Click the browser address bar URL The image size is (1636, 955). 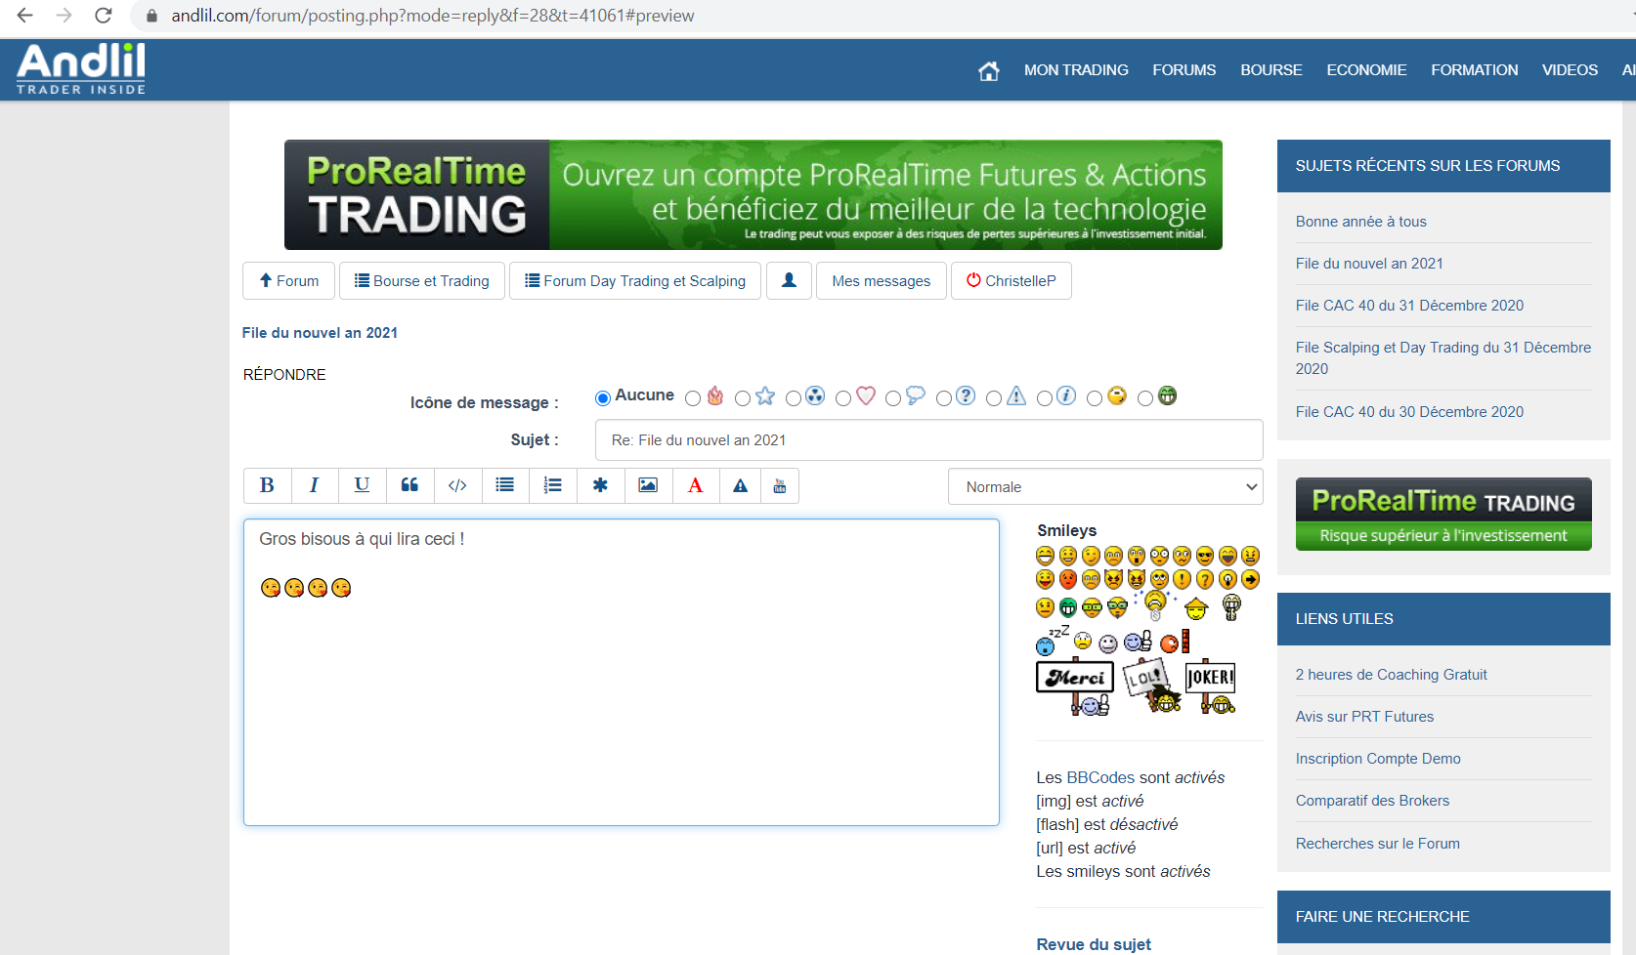(x=433, y=16)
